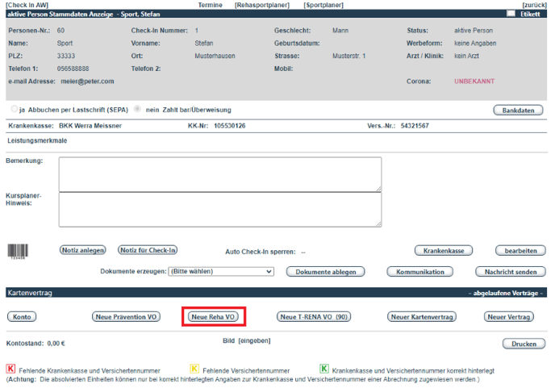Click the yellow K legend icon
The height and width of the screenshot is (388, 555).
[194, 369]
